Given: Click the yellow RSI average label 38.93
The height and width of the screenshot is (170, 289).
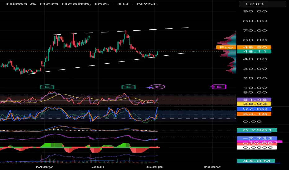Looking at the screenshot, I should click(x=254, y=104).
